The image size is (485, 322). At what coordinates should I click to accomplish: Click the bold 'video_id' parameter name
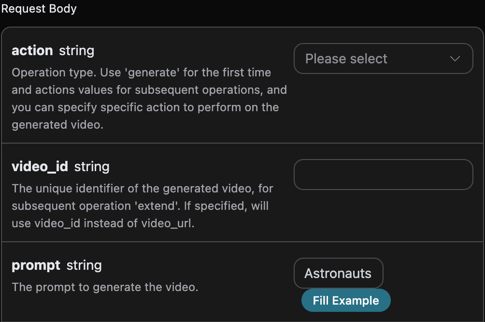pos(40,167)
